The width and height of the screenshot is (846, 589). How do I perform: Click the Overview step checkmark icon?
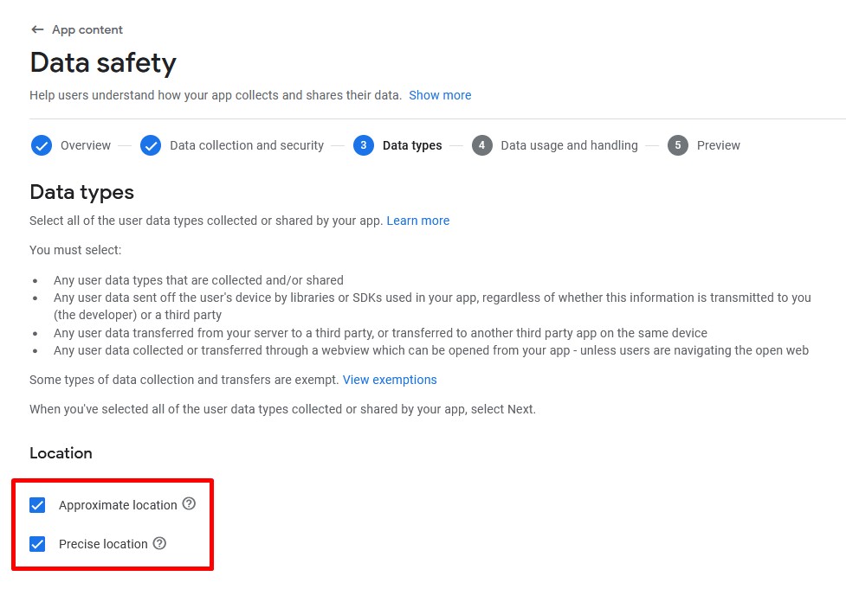tap(42, 145)
